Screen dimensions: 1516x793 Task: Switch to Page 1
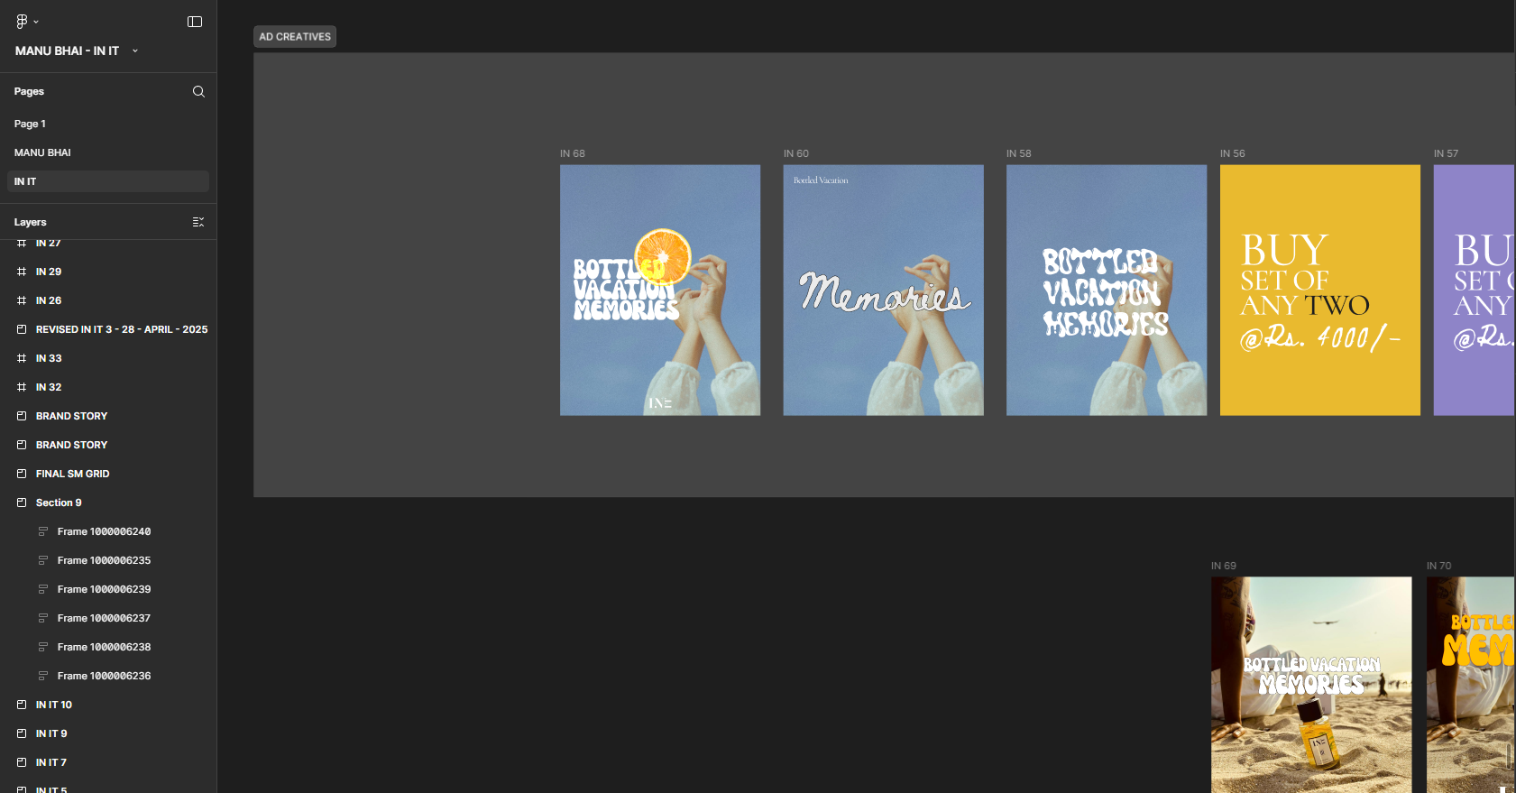click(x=30, y=124)
